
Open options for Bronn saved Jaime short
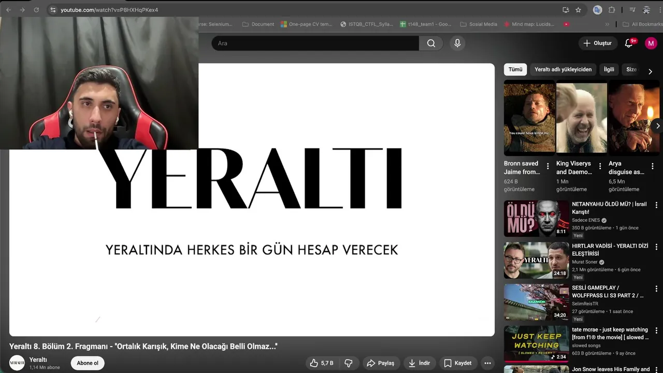548,166
